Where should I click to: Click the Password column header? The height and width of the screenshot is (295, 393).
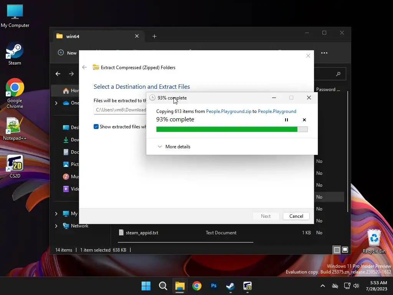click(328, 89)
